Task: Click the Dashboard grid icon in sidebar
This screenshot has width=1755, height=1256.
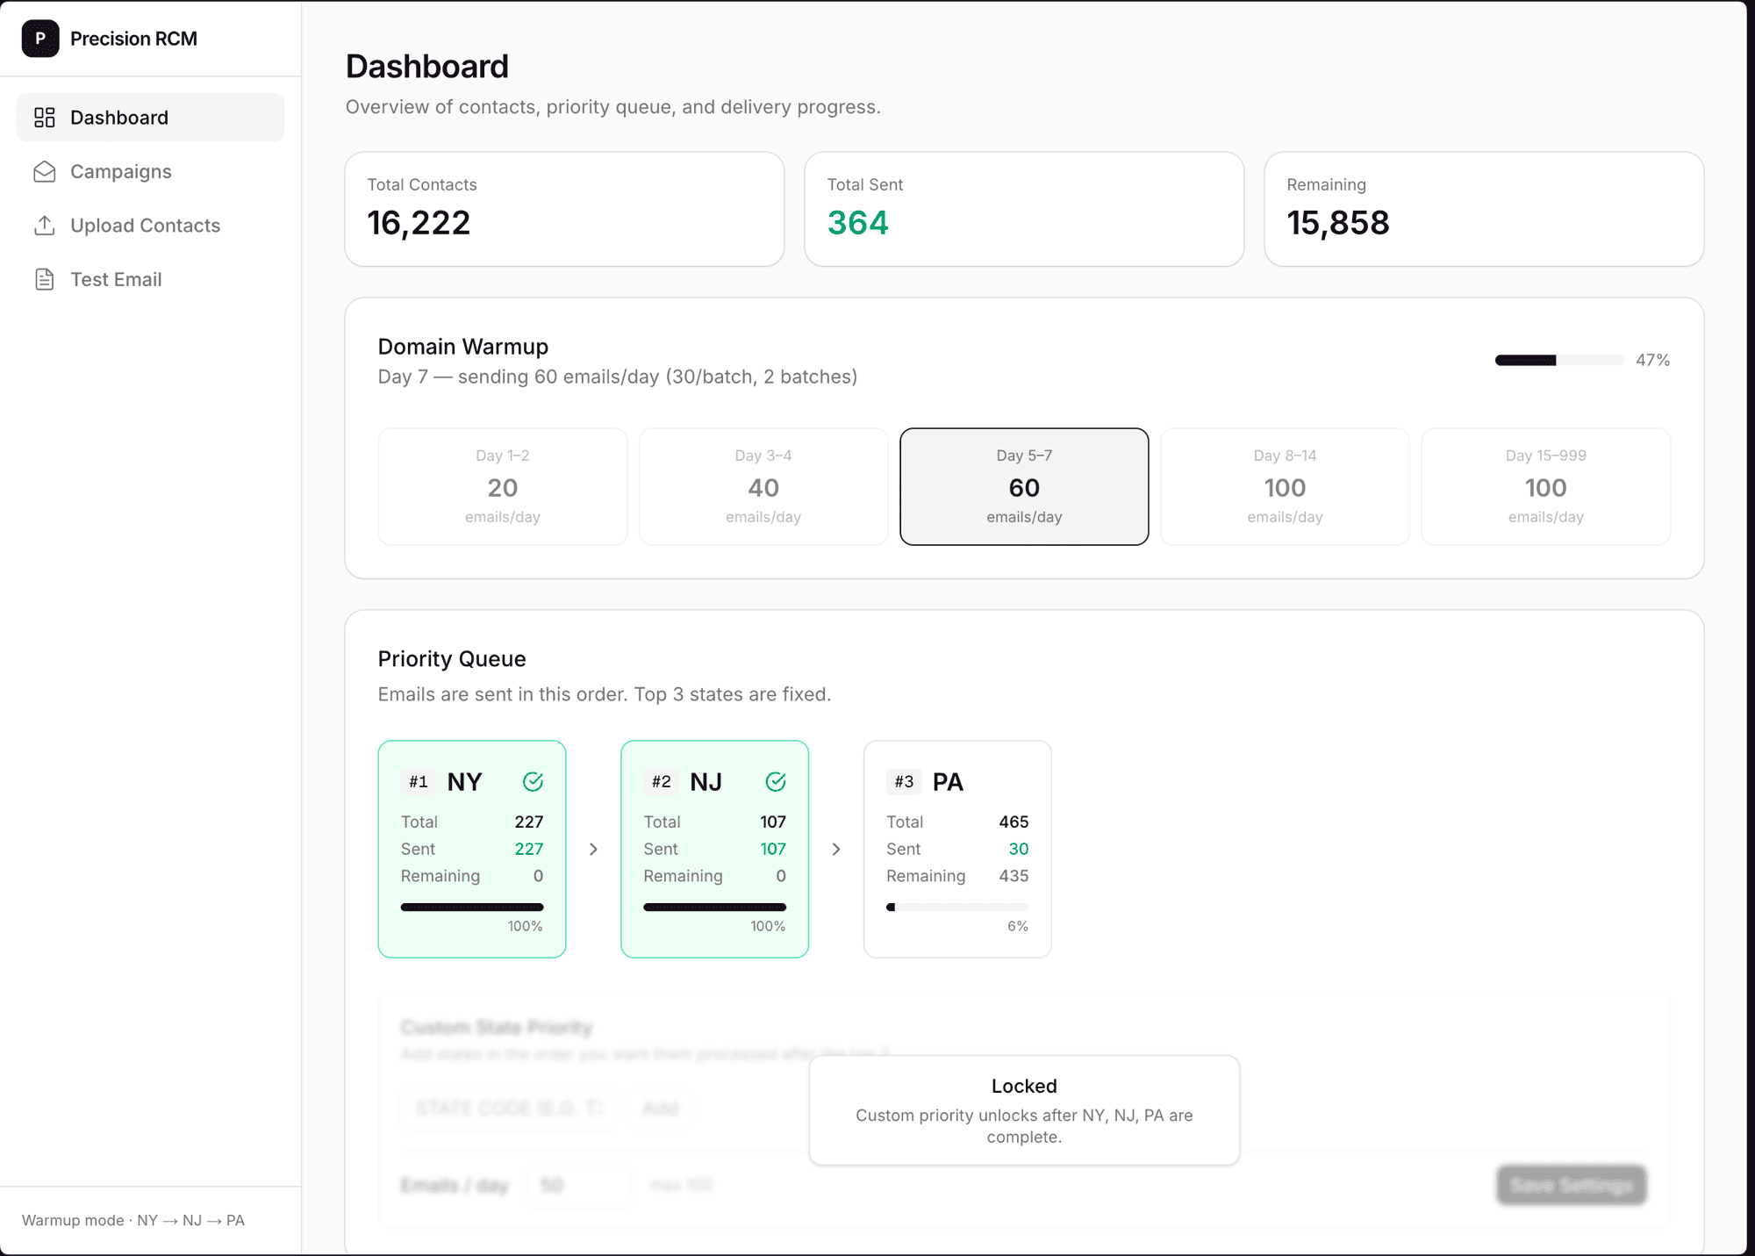Action: pyautogui.click(x=45, y=118)
